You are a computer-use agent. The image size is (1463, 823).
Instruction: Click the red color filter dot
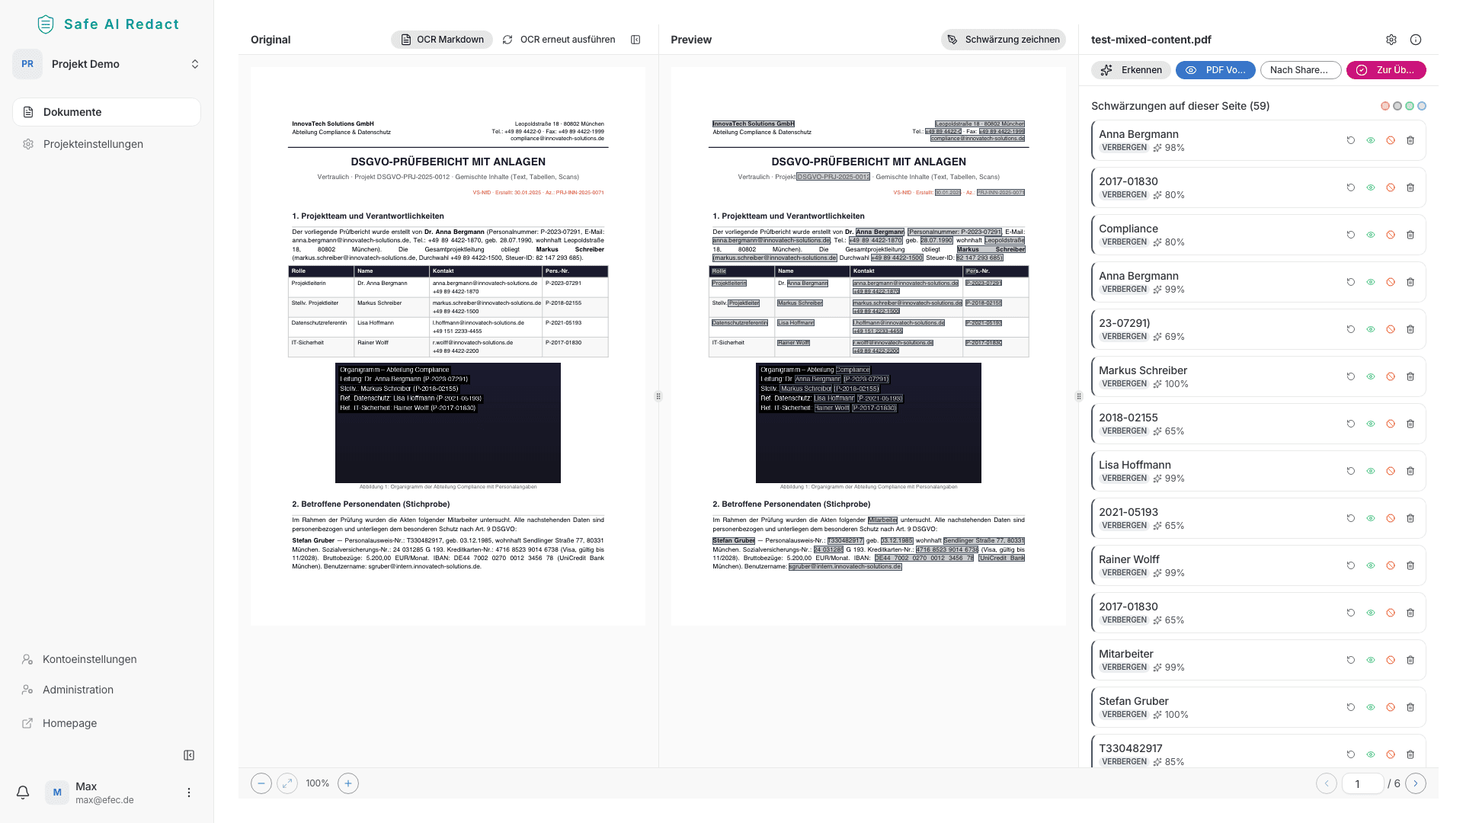tap(1385, 106)
